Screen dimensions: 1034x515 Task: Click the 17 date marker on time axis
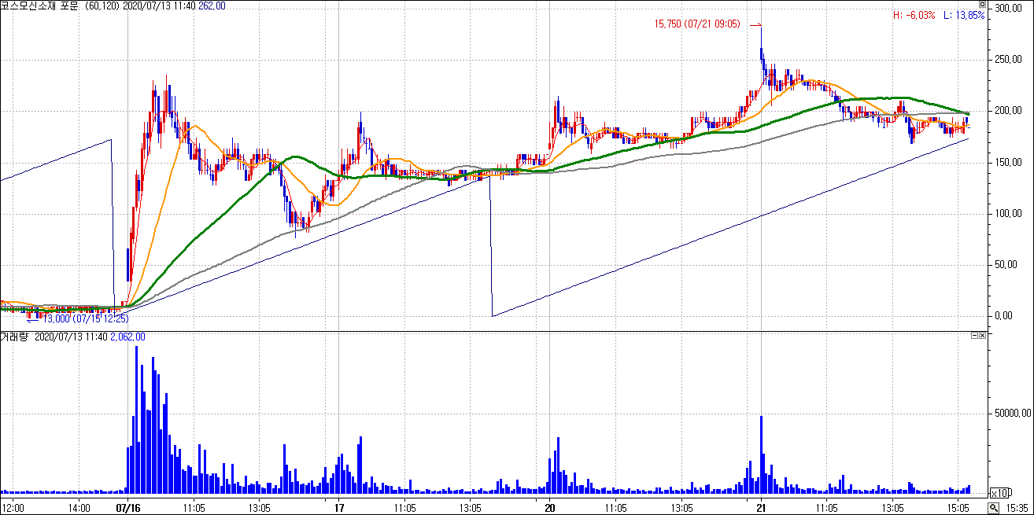[338, 508]
